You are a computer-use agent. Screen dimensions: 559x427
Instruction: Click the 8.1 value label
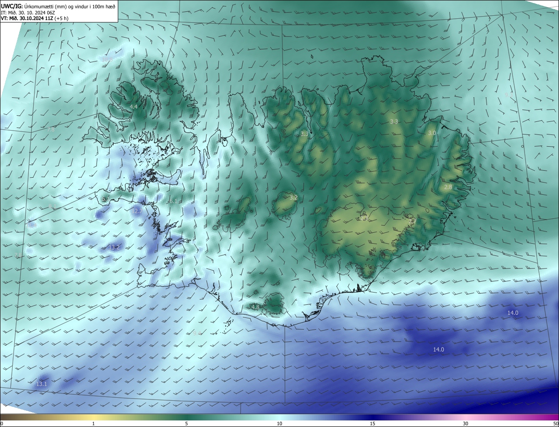(52, 207)
